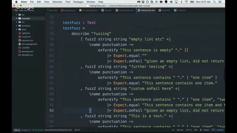Click the battery status icon
The image size is (237, 133).
192,2
